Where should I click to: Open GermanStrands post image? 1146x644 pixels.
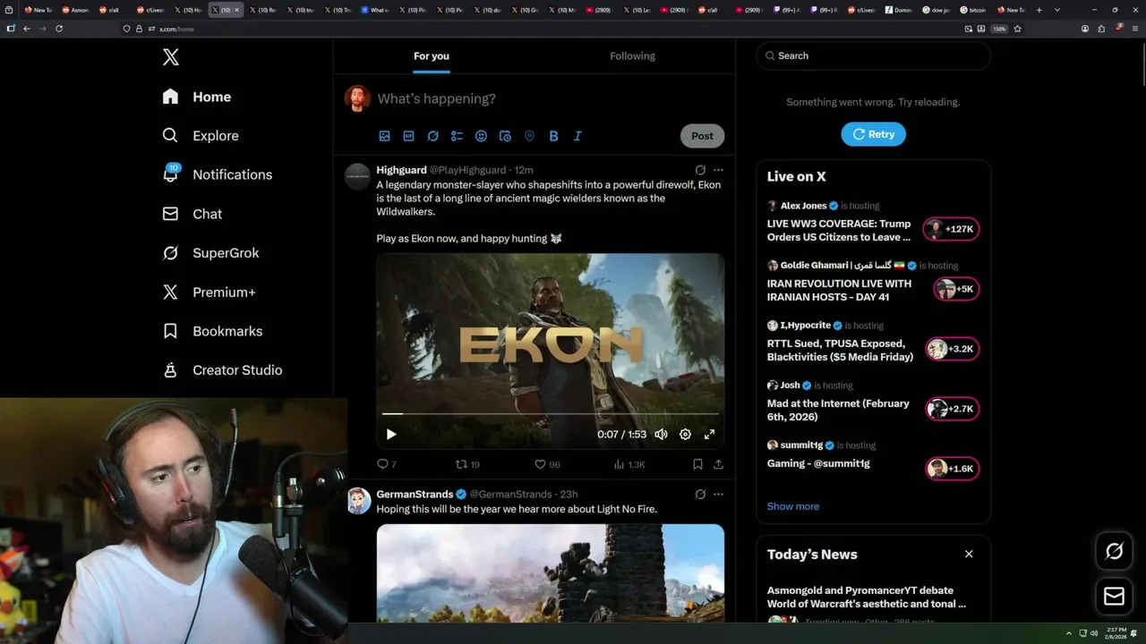[551, 572]
